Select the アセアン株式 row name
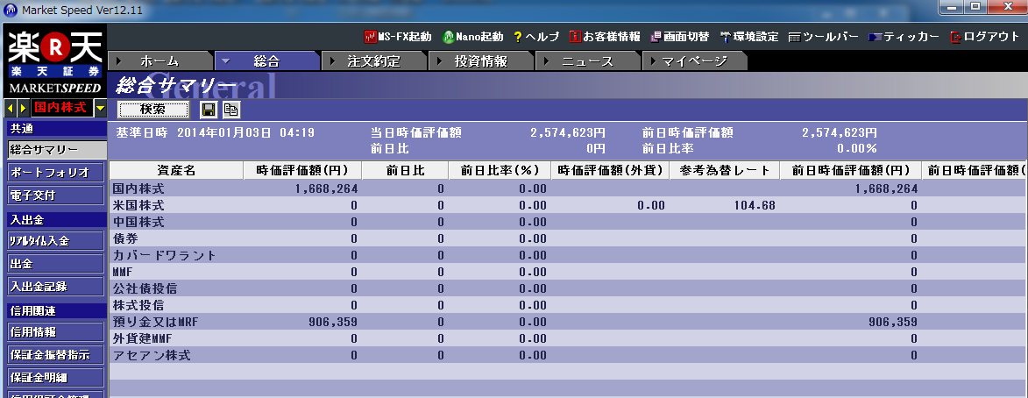 tap(151, 355)
